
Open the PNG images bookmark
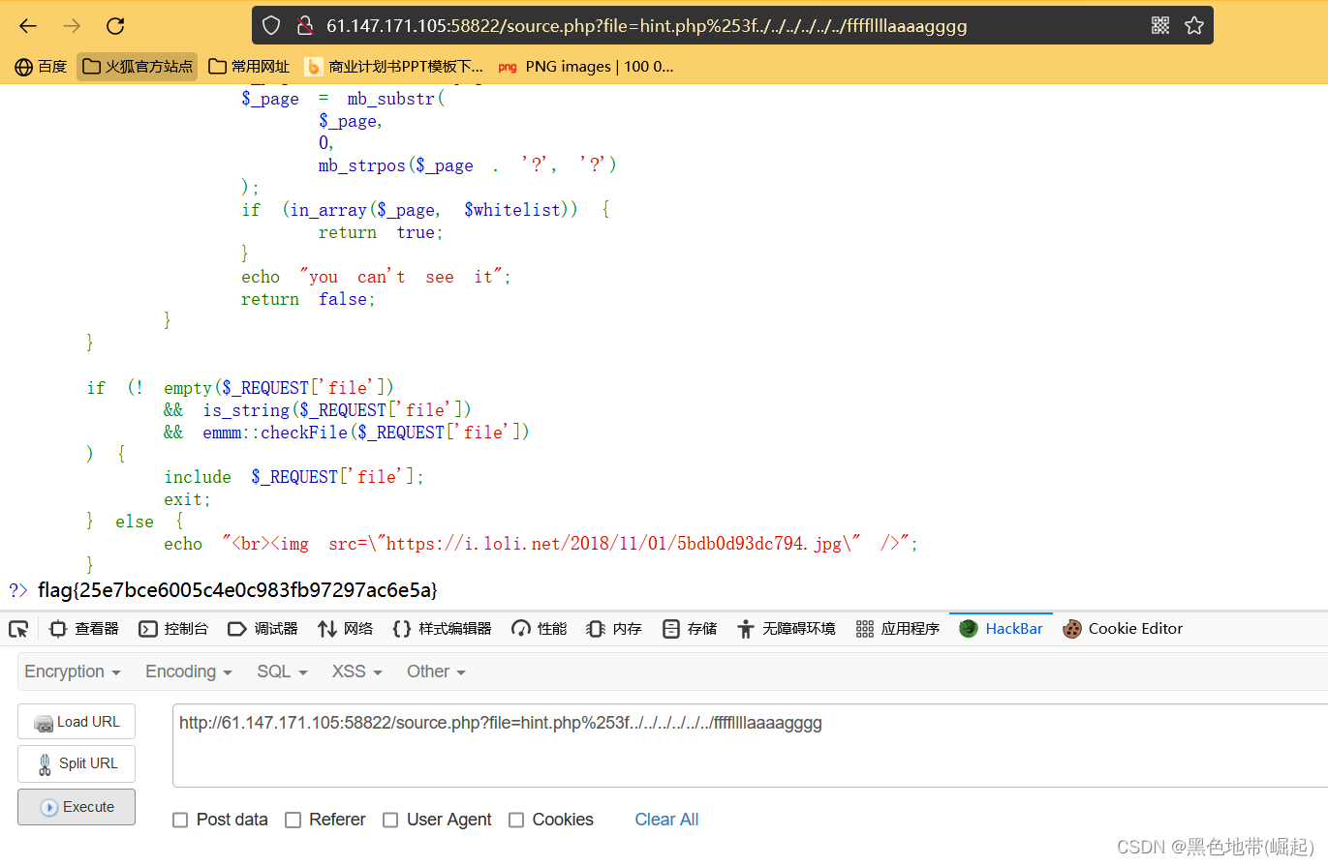pyautogui.click(x=585, y=67)
